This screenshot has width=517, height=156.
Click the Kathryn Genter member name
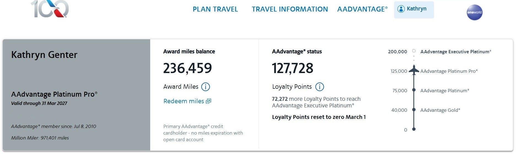[x=44, y=55]
